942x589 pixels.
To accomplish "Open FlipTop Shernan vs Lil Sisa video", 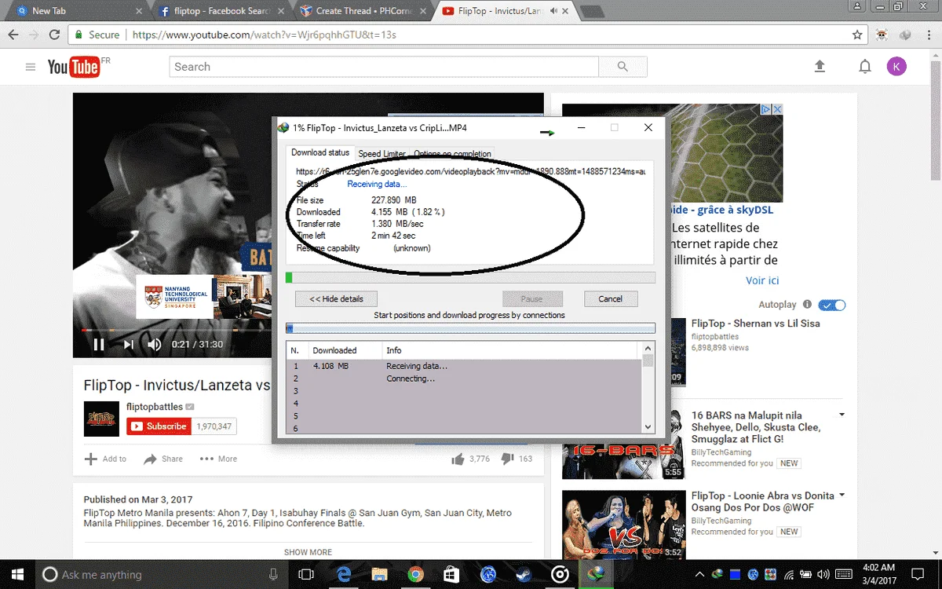I will tap(755, 323).
